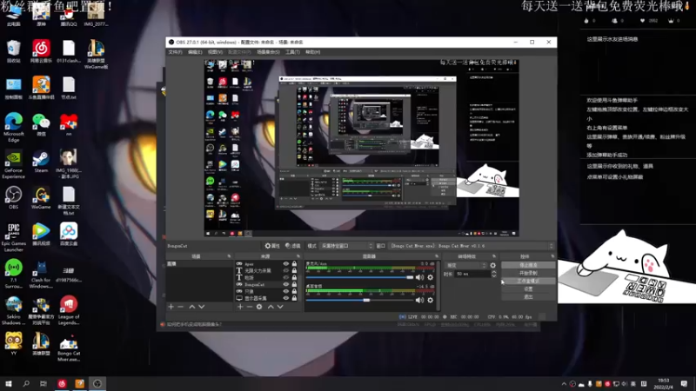Open 工具(T) menu in OBS
Image resolution: width=696 pixels, height=391 pixels.
[x=292, y=52]
